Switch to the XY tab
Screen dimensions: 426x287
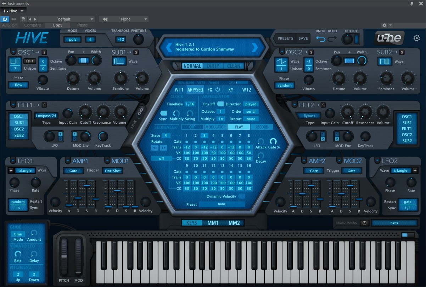coord(231,90)
